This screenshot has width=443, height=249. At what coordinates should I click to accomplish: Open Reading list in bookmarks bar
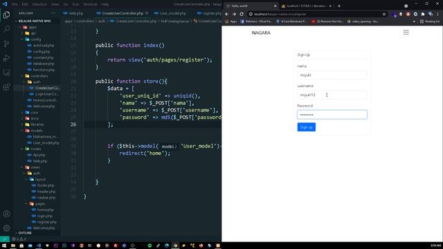(x=430, y=21)
